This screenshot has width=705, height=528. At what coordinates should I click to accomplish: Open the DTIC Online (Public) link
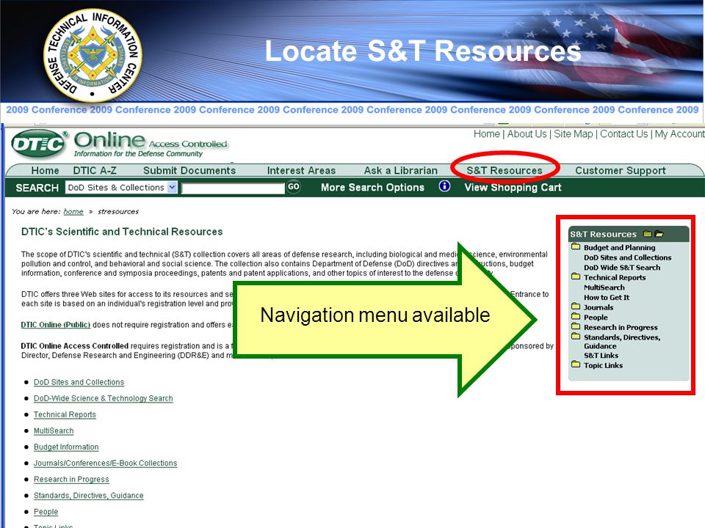56,325
